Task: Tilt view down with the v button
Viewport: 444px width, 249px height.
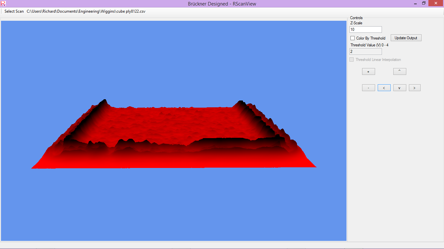Action: pyautogui.click(x=399, y=88)
